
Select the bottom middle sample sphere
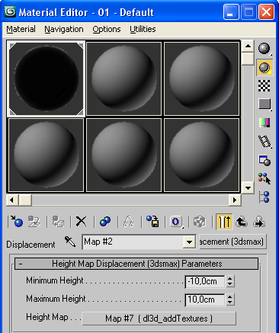[x=123, y=155]
